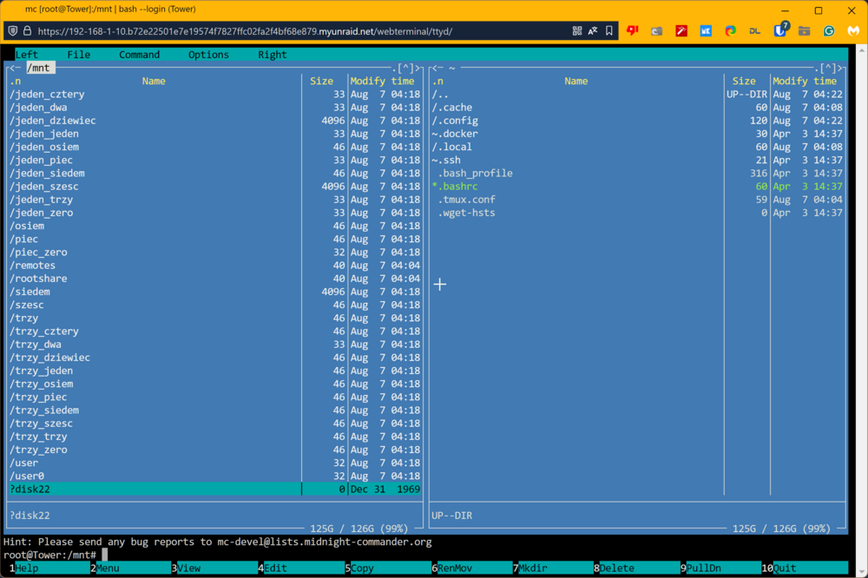Click the left panel .n sort indicator

[x=16, y=81]
